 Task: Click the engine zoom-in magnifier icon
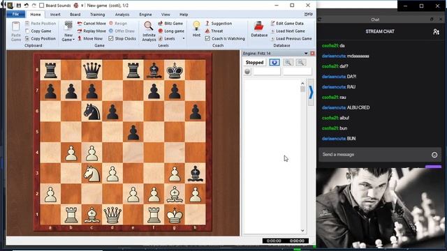click(x=288, y=62)
